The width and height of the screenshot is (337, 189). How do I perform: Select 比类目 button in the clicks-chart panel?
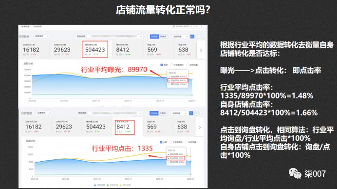[x=163, y=113]
